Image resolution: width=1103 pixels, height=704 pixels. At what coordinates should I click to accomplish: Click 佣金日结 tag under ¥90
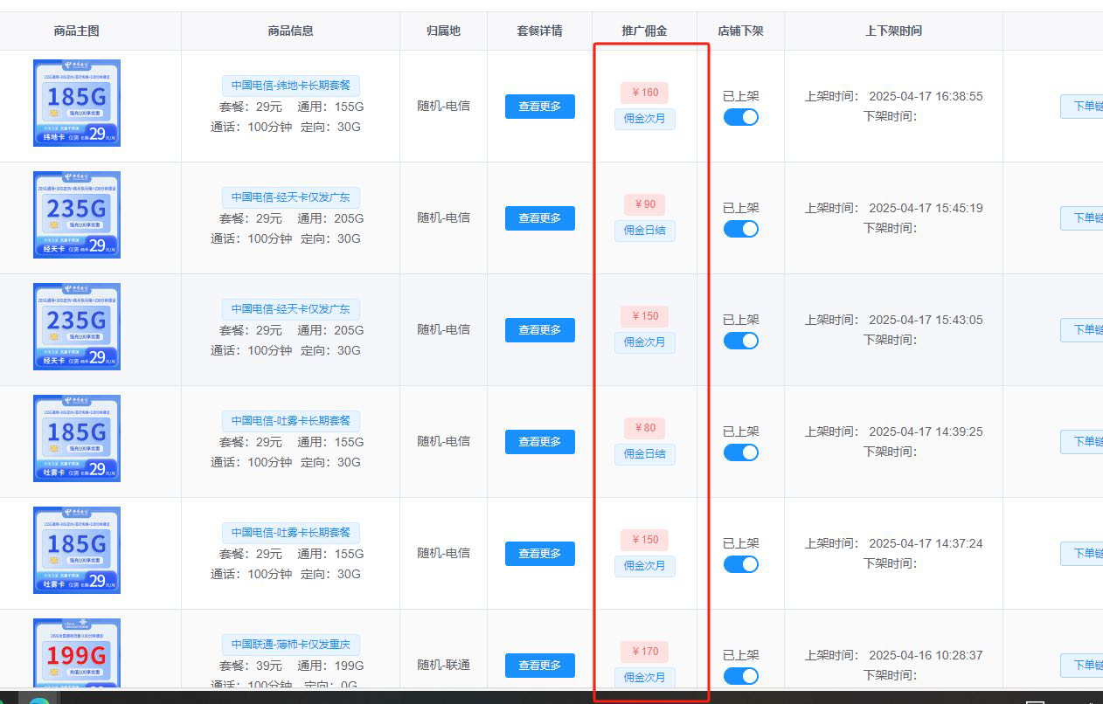pos(645,231)
